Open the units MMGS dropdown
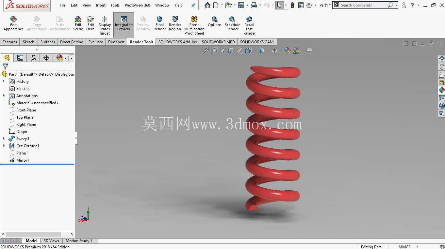The image size is (445, 249). click(x=417, y=247)
